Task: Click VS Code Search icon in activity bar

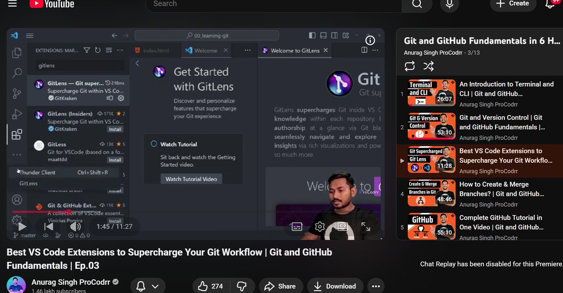Action: [17, 73]
